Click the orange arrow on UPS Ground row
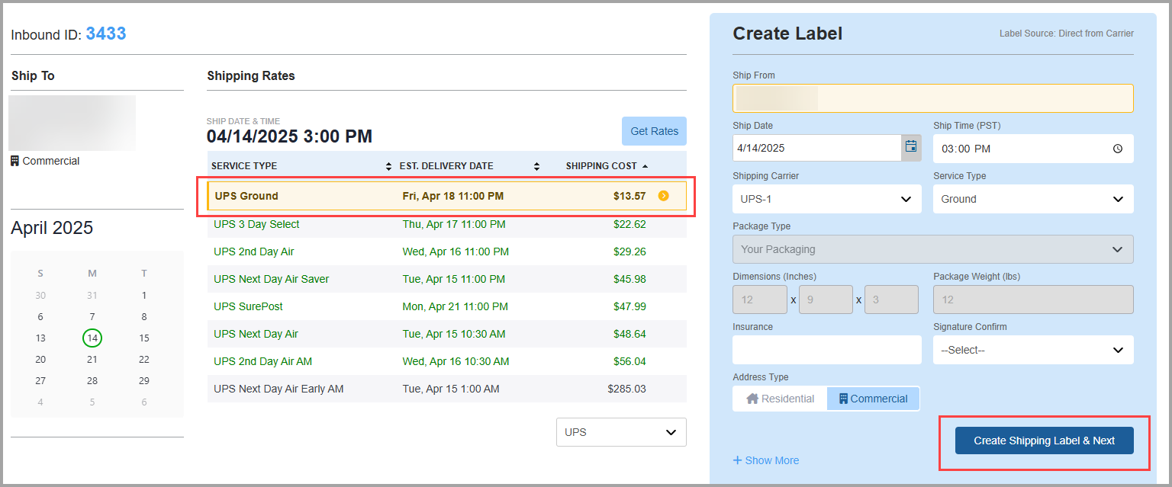Viewport: 1172px width, 487px height. point(663,196)
